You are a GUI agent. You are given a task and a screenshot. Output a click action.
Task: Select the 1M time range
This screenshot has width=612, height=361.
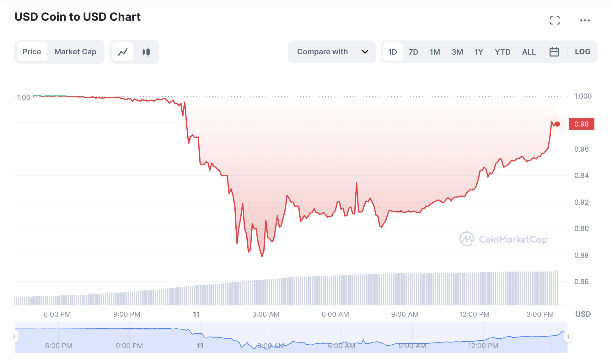click(x=435, y=52)
